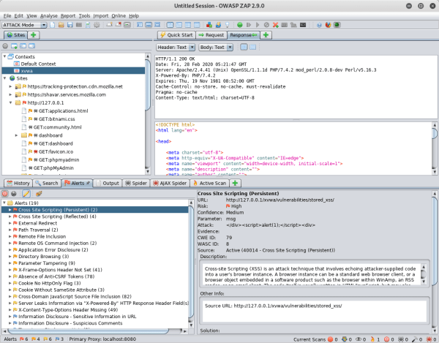Expand tracking-protection.cdn.mozilla.net site node
The width and height of the screenshot is (439, 343).
pos(10,87)
